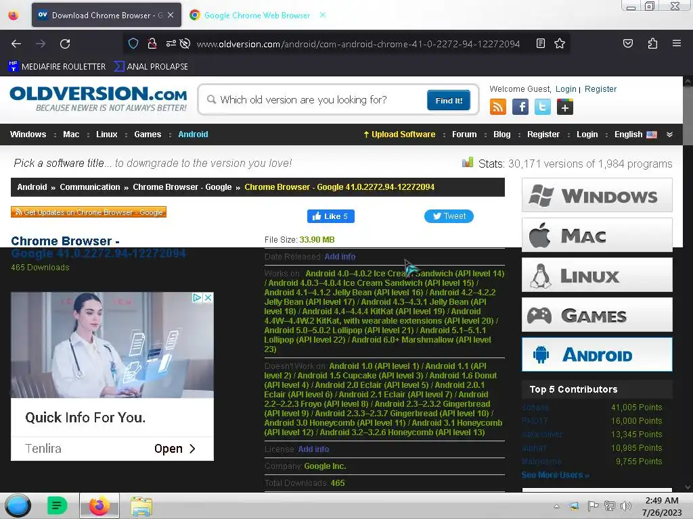Open the green notes app in taskbar

pos(57,505)
